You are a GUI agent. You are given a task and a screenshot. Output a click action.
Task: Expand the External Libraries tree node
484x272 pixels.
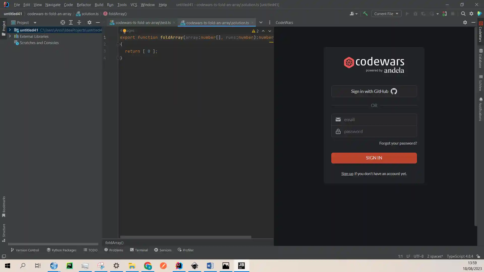coord(10,36)
